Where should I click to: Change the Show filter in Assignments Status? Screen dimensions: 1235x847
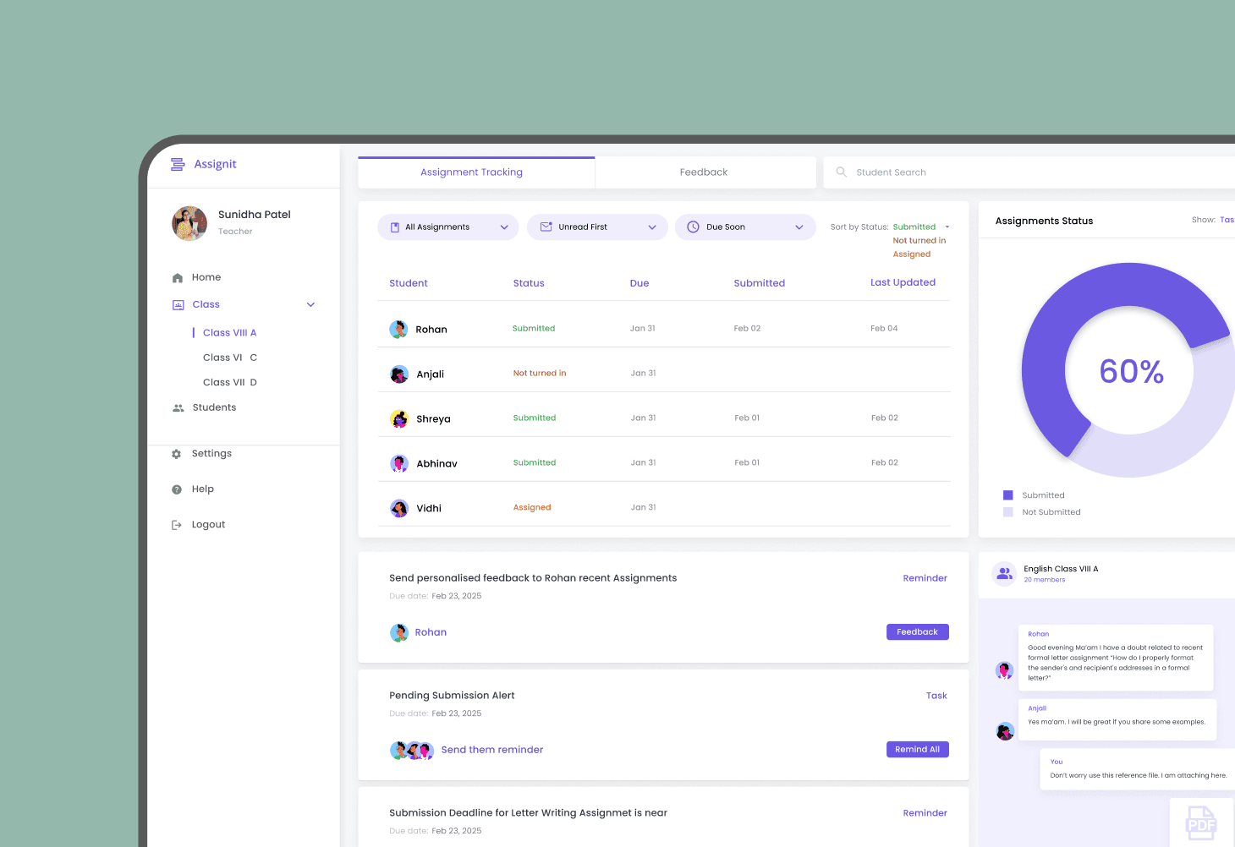click(x=1227, y=220)
